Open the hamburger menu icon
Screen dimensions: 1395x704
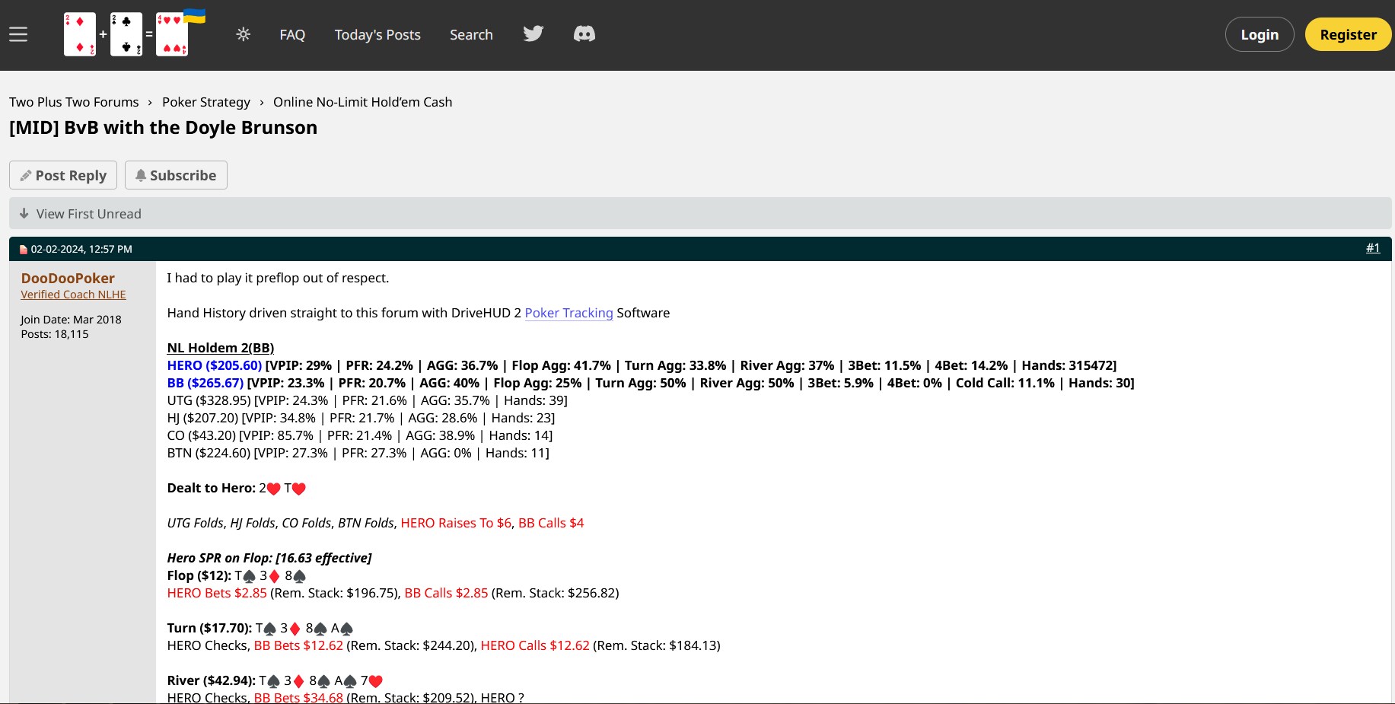pos(18,34)
